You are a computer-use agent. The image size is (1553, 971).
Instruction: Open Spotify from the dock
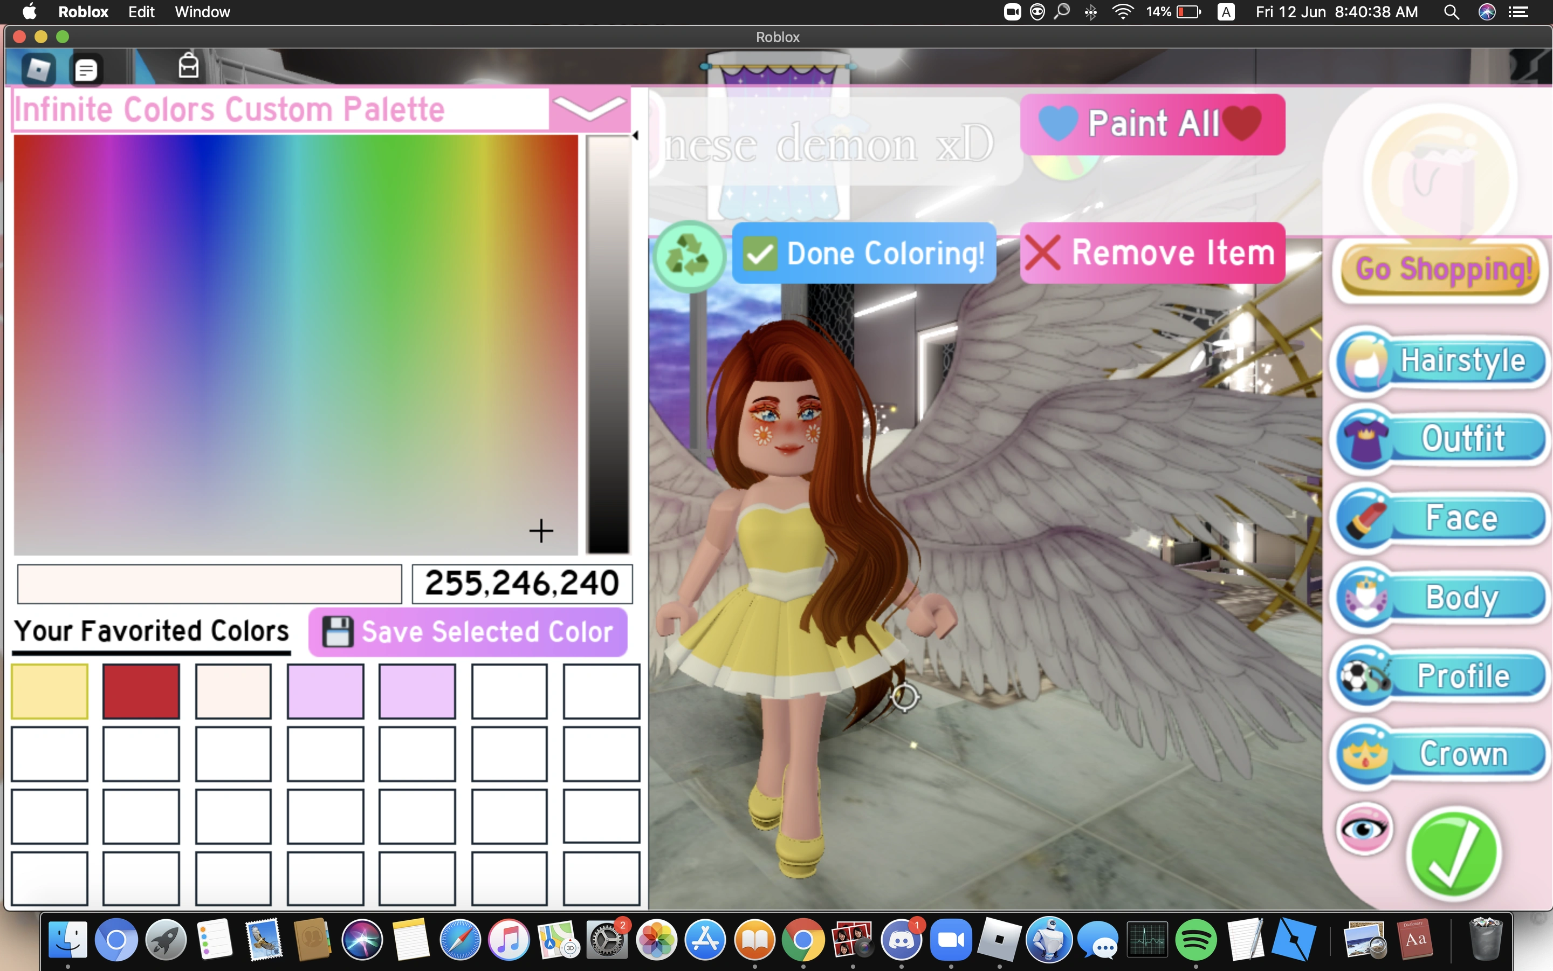pyautogui.click(x=1195, y=940)
